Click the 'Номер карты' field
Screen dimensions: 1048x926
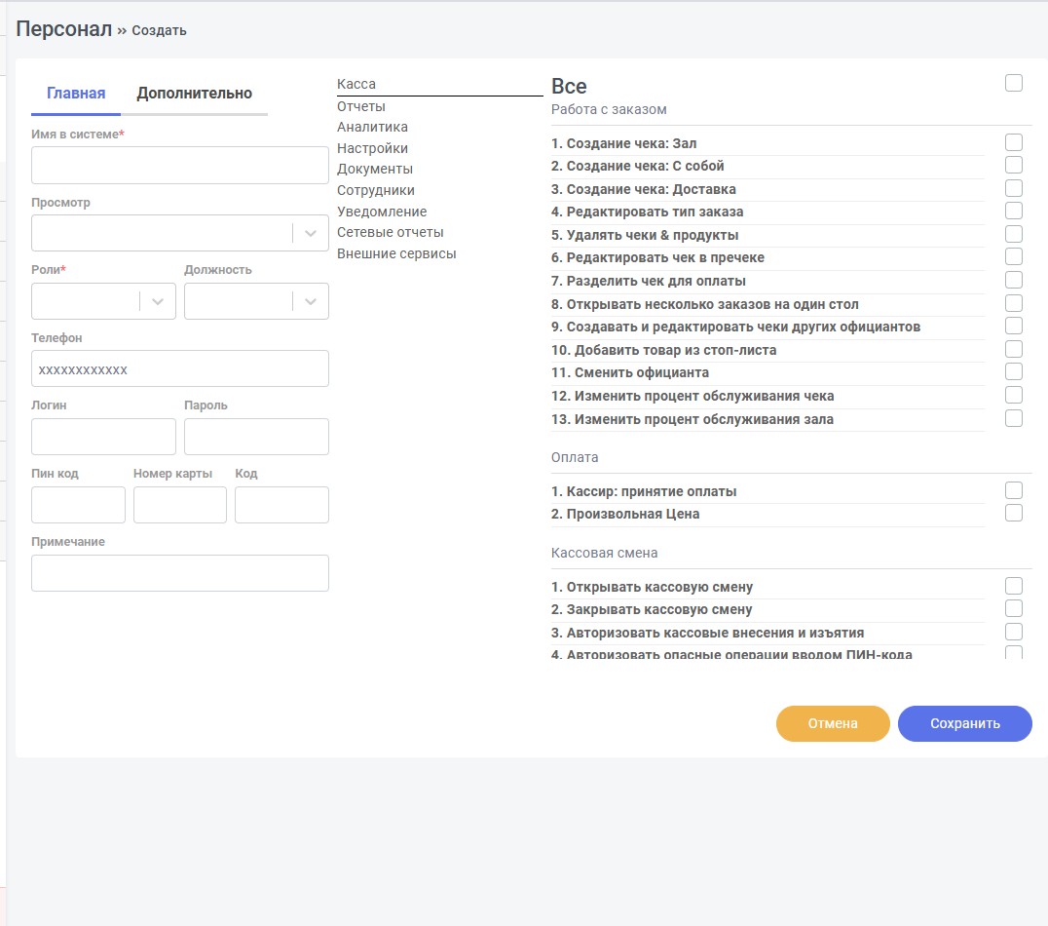point(180,505)
